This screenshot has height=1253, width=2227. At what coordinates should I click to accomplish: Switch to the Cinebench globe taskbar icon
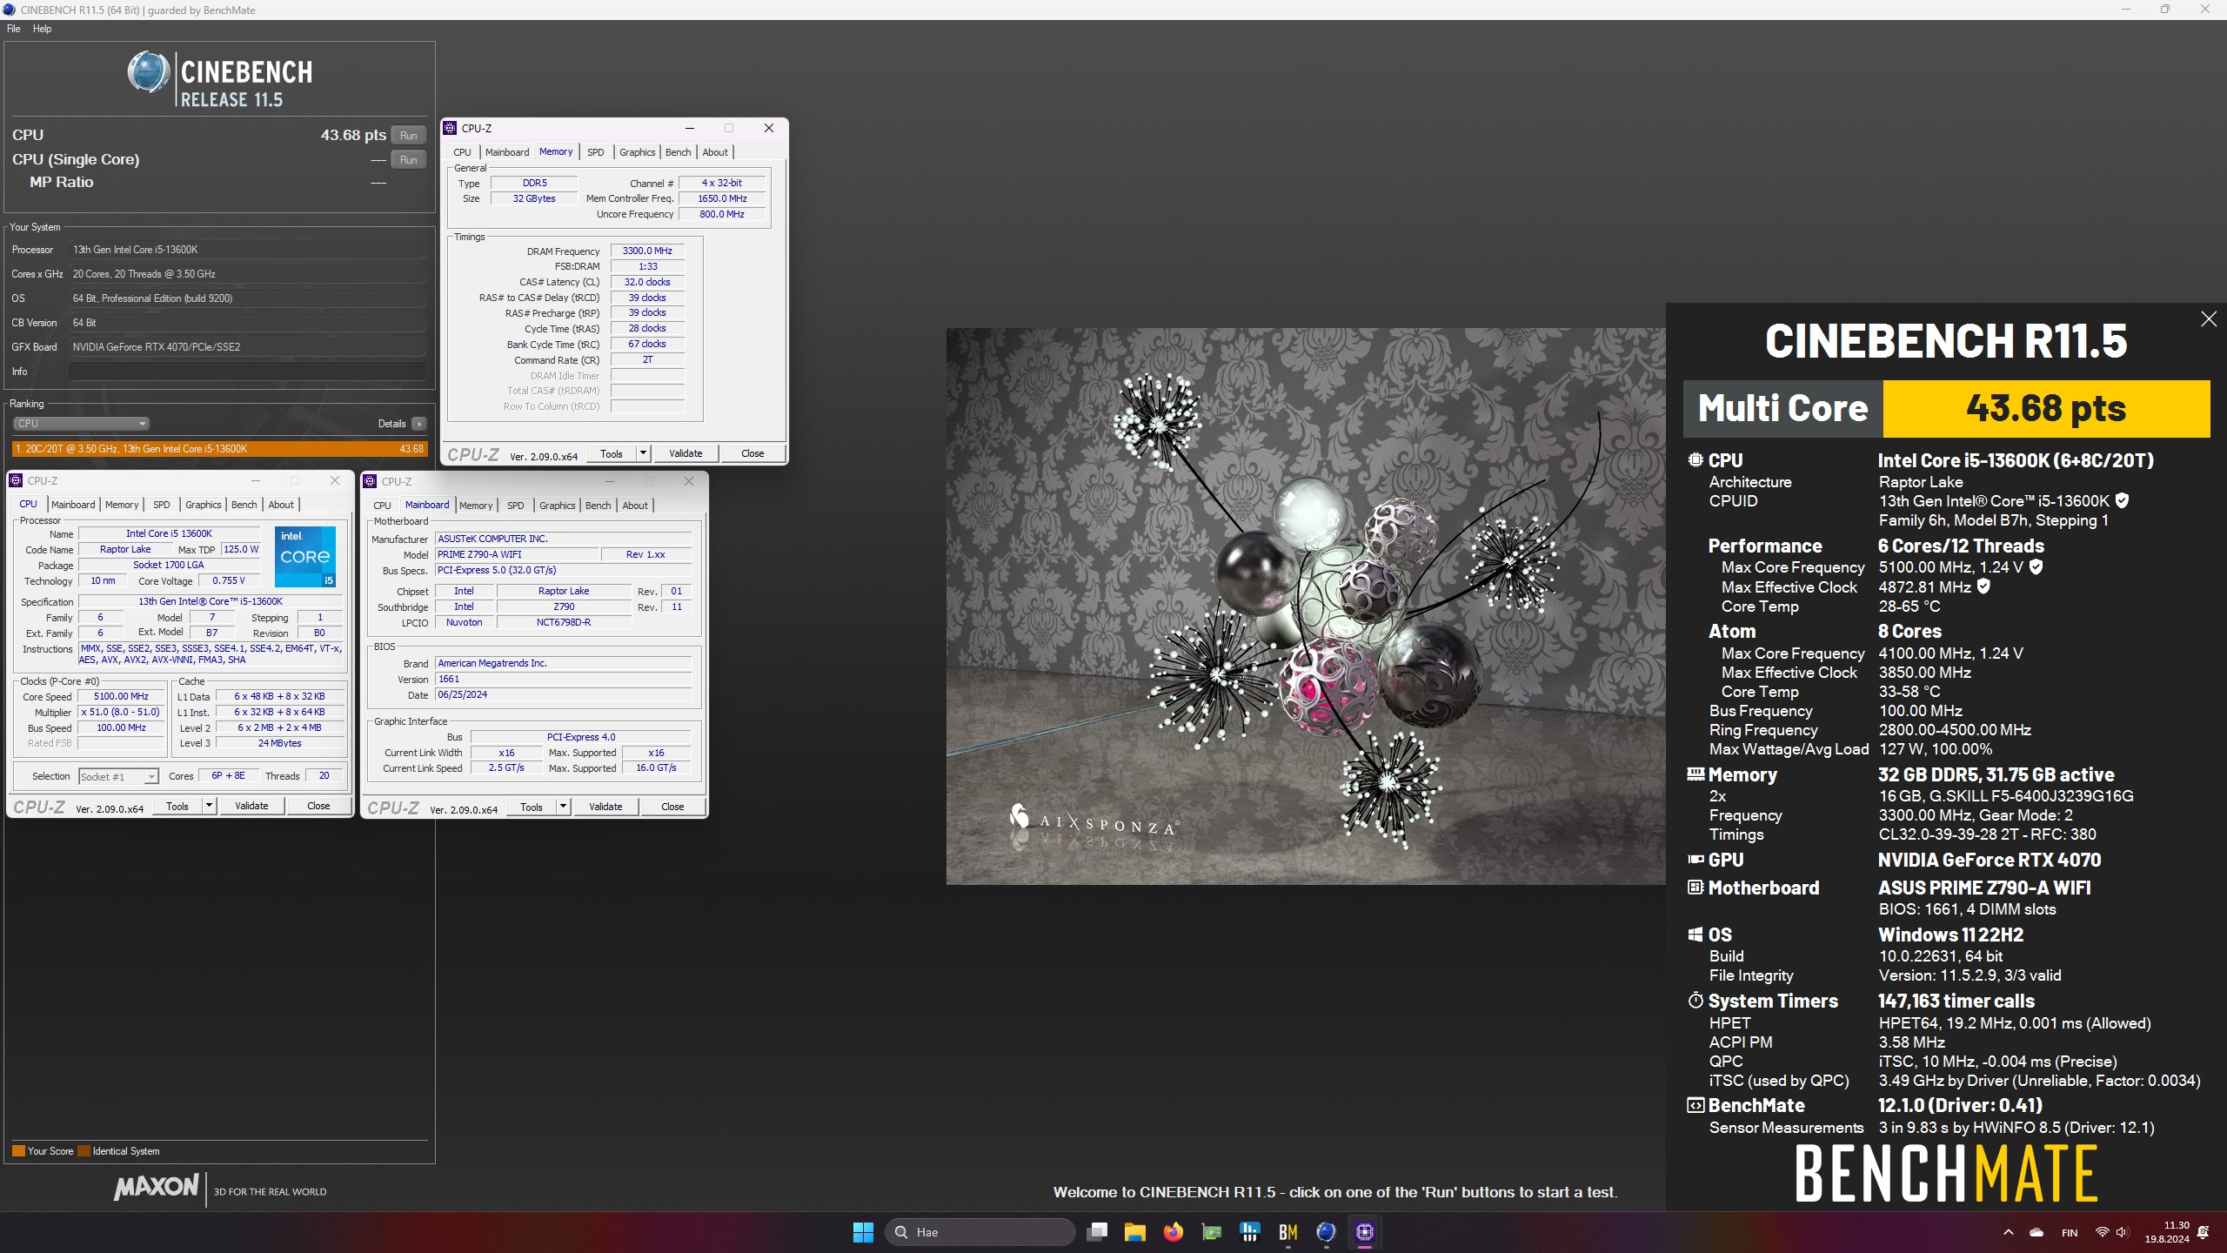point(1326,1232)
